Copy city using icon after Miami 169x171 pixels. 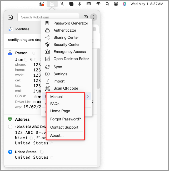(31, 138)
